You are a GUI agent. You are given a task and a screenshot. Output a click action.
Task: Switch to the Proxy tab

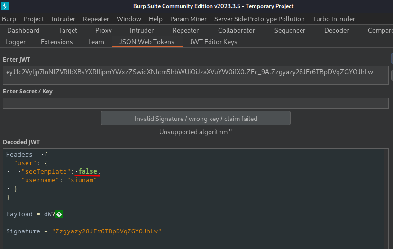[x=103, y=31]
